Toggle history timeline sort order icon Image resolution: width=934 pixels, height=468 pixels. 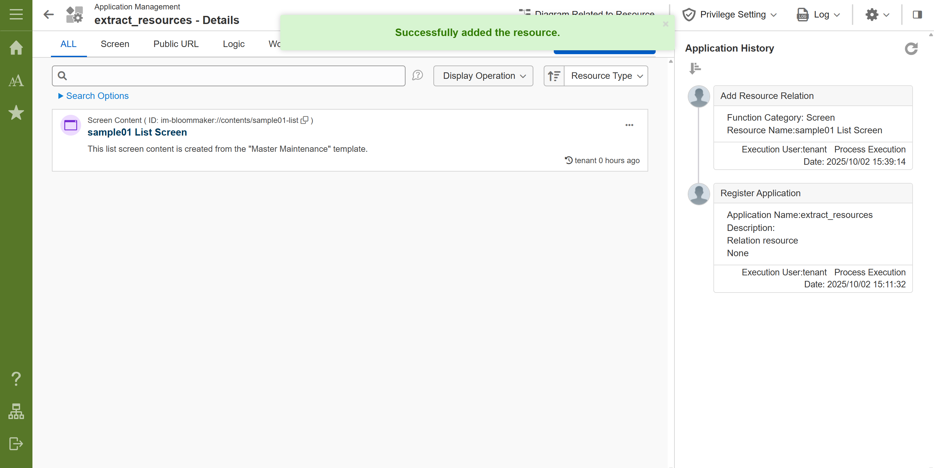pos(695,68)
